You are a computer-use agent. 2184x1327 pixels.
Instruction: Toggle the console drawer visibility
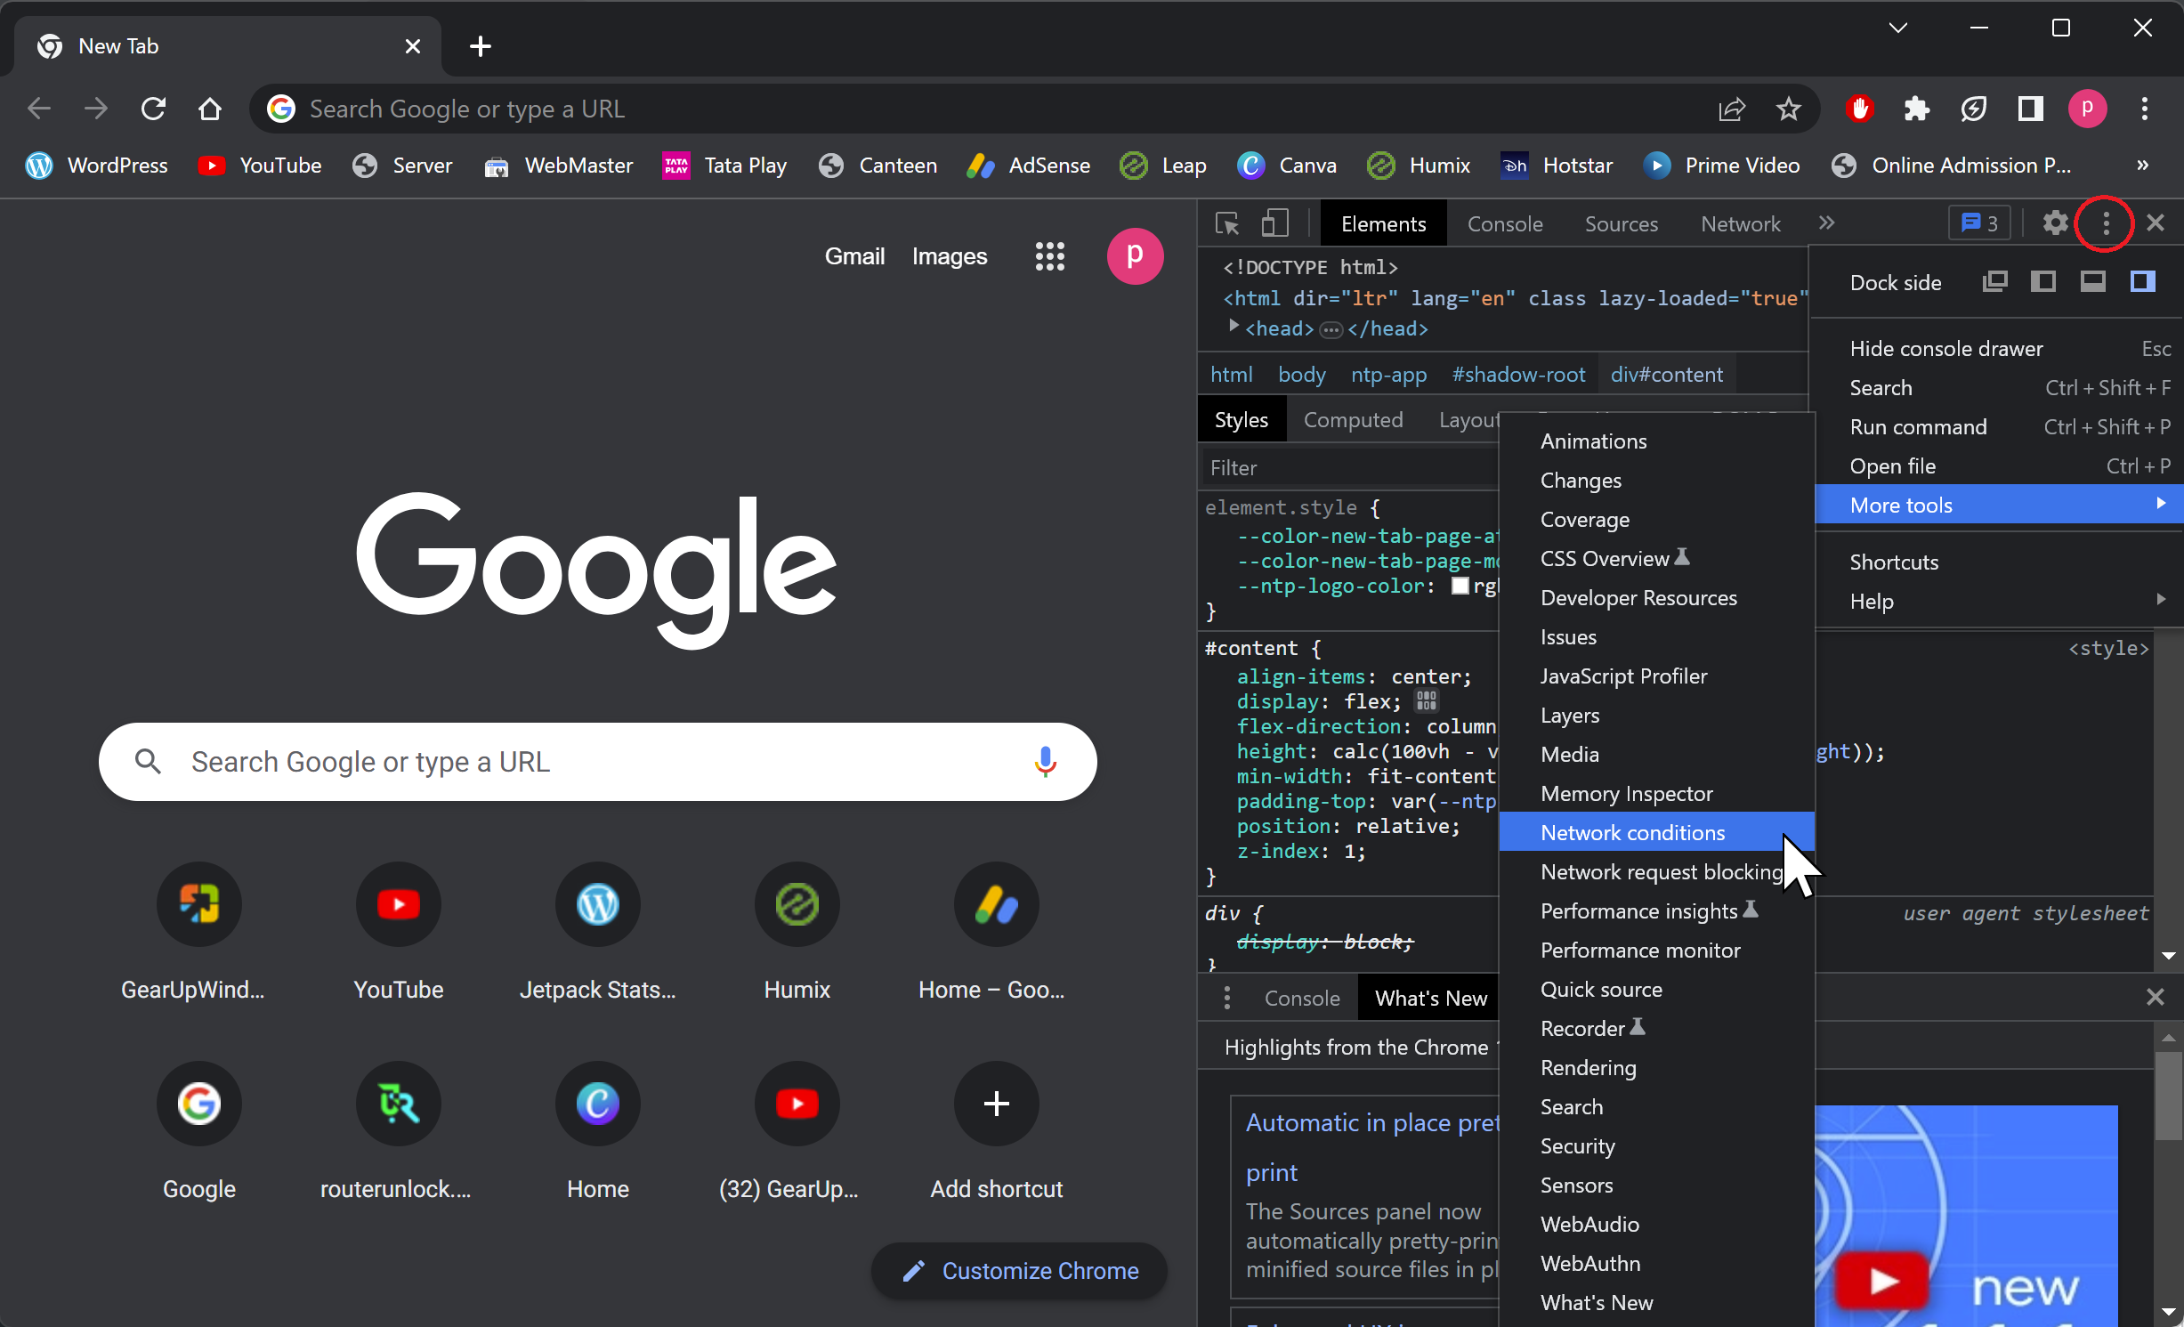[x=1945, y=346]
